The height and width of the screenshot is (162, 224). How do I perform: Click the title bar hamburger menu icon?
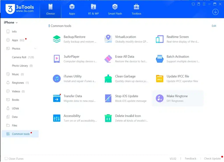point(204,4)
